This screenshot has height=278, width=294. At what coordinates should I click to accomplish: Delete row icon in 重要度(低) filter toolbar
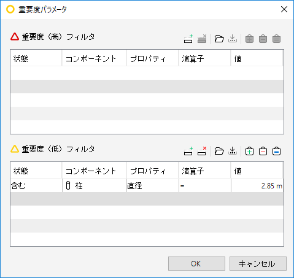202,151
